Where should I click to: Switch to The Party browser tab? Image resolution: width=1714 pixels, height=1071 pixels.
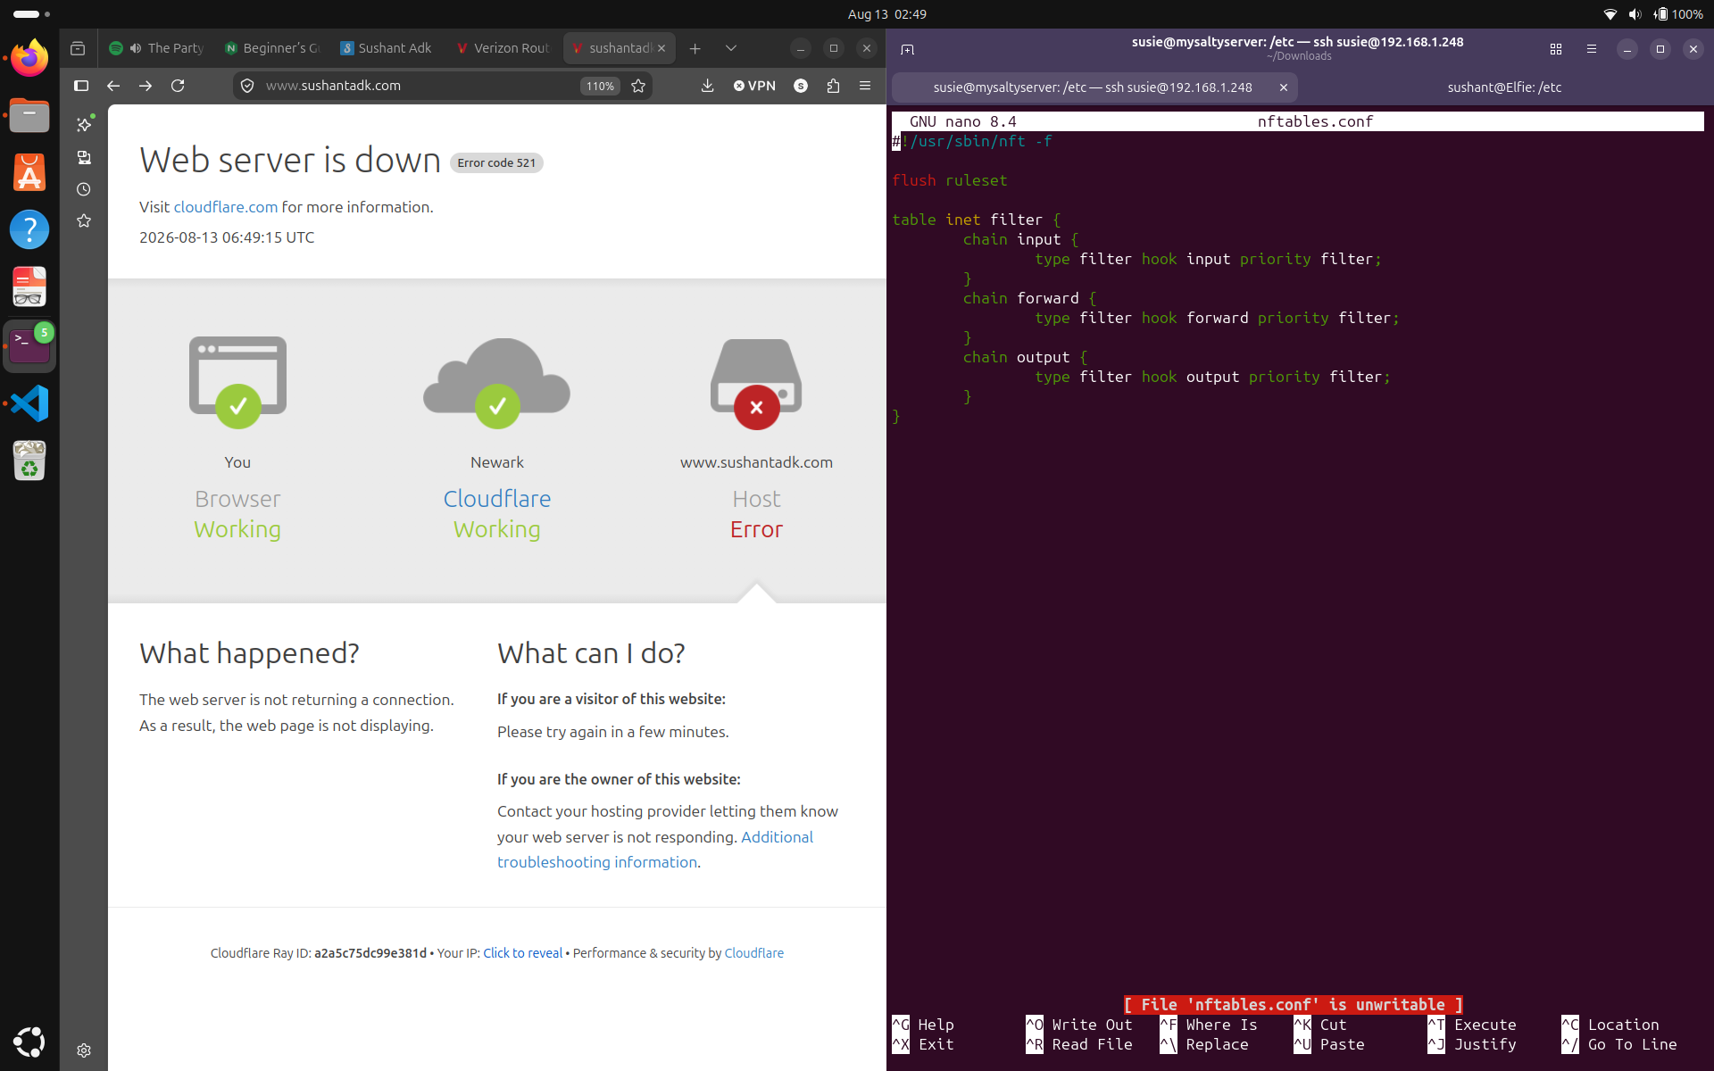[157, 48]
